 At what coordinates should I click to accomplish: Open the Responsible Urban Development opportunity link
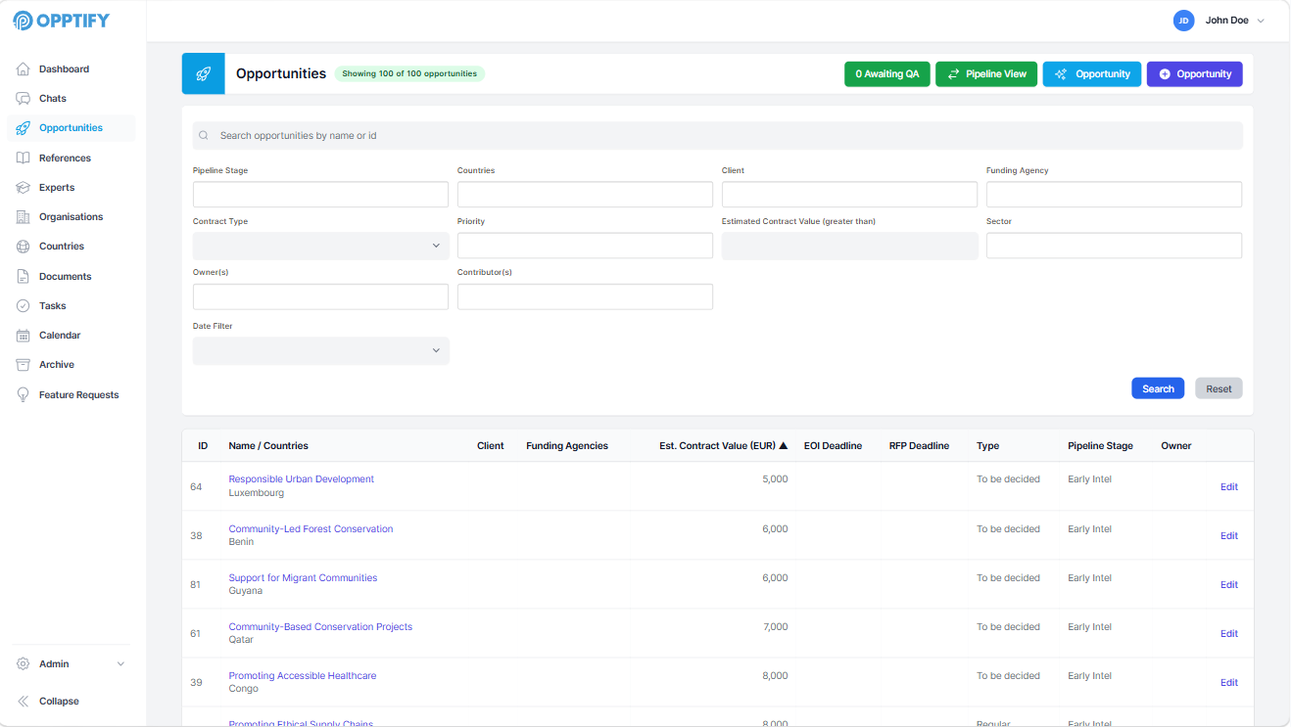301,479
